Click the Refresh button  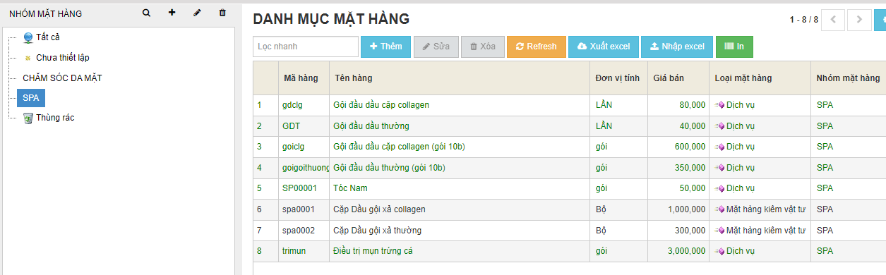tap(537, 47)
